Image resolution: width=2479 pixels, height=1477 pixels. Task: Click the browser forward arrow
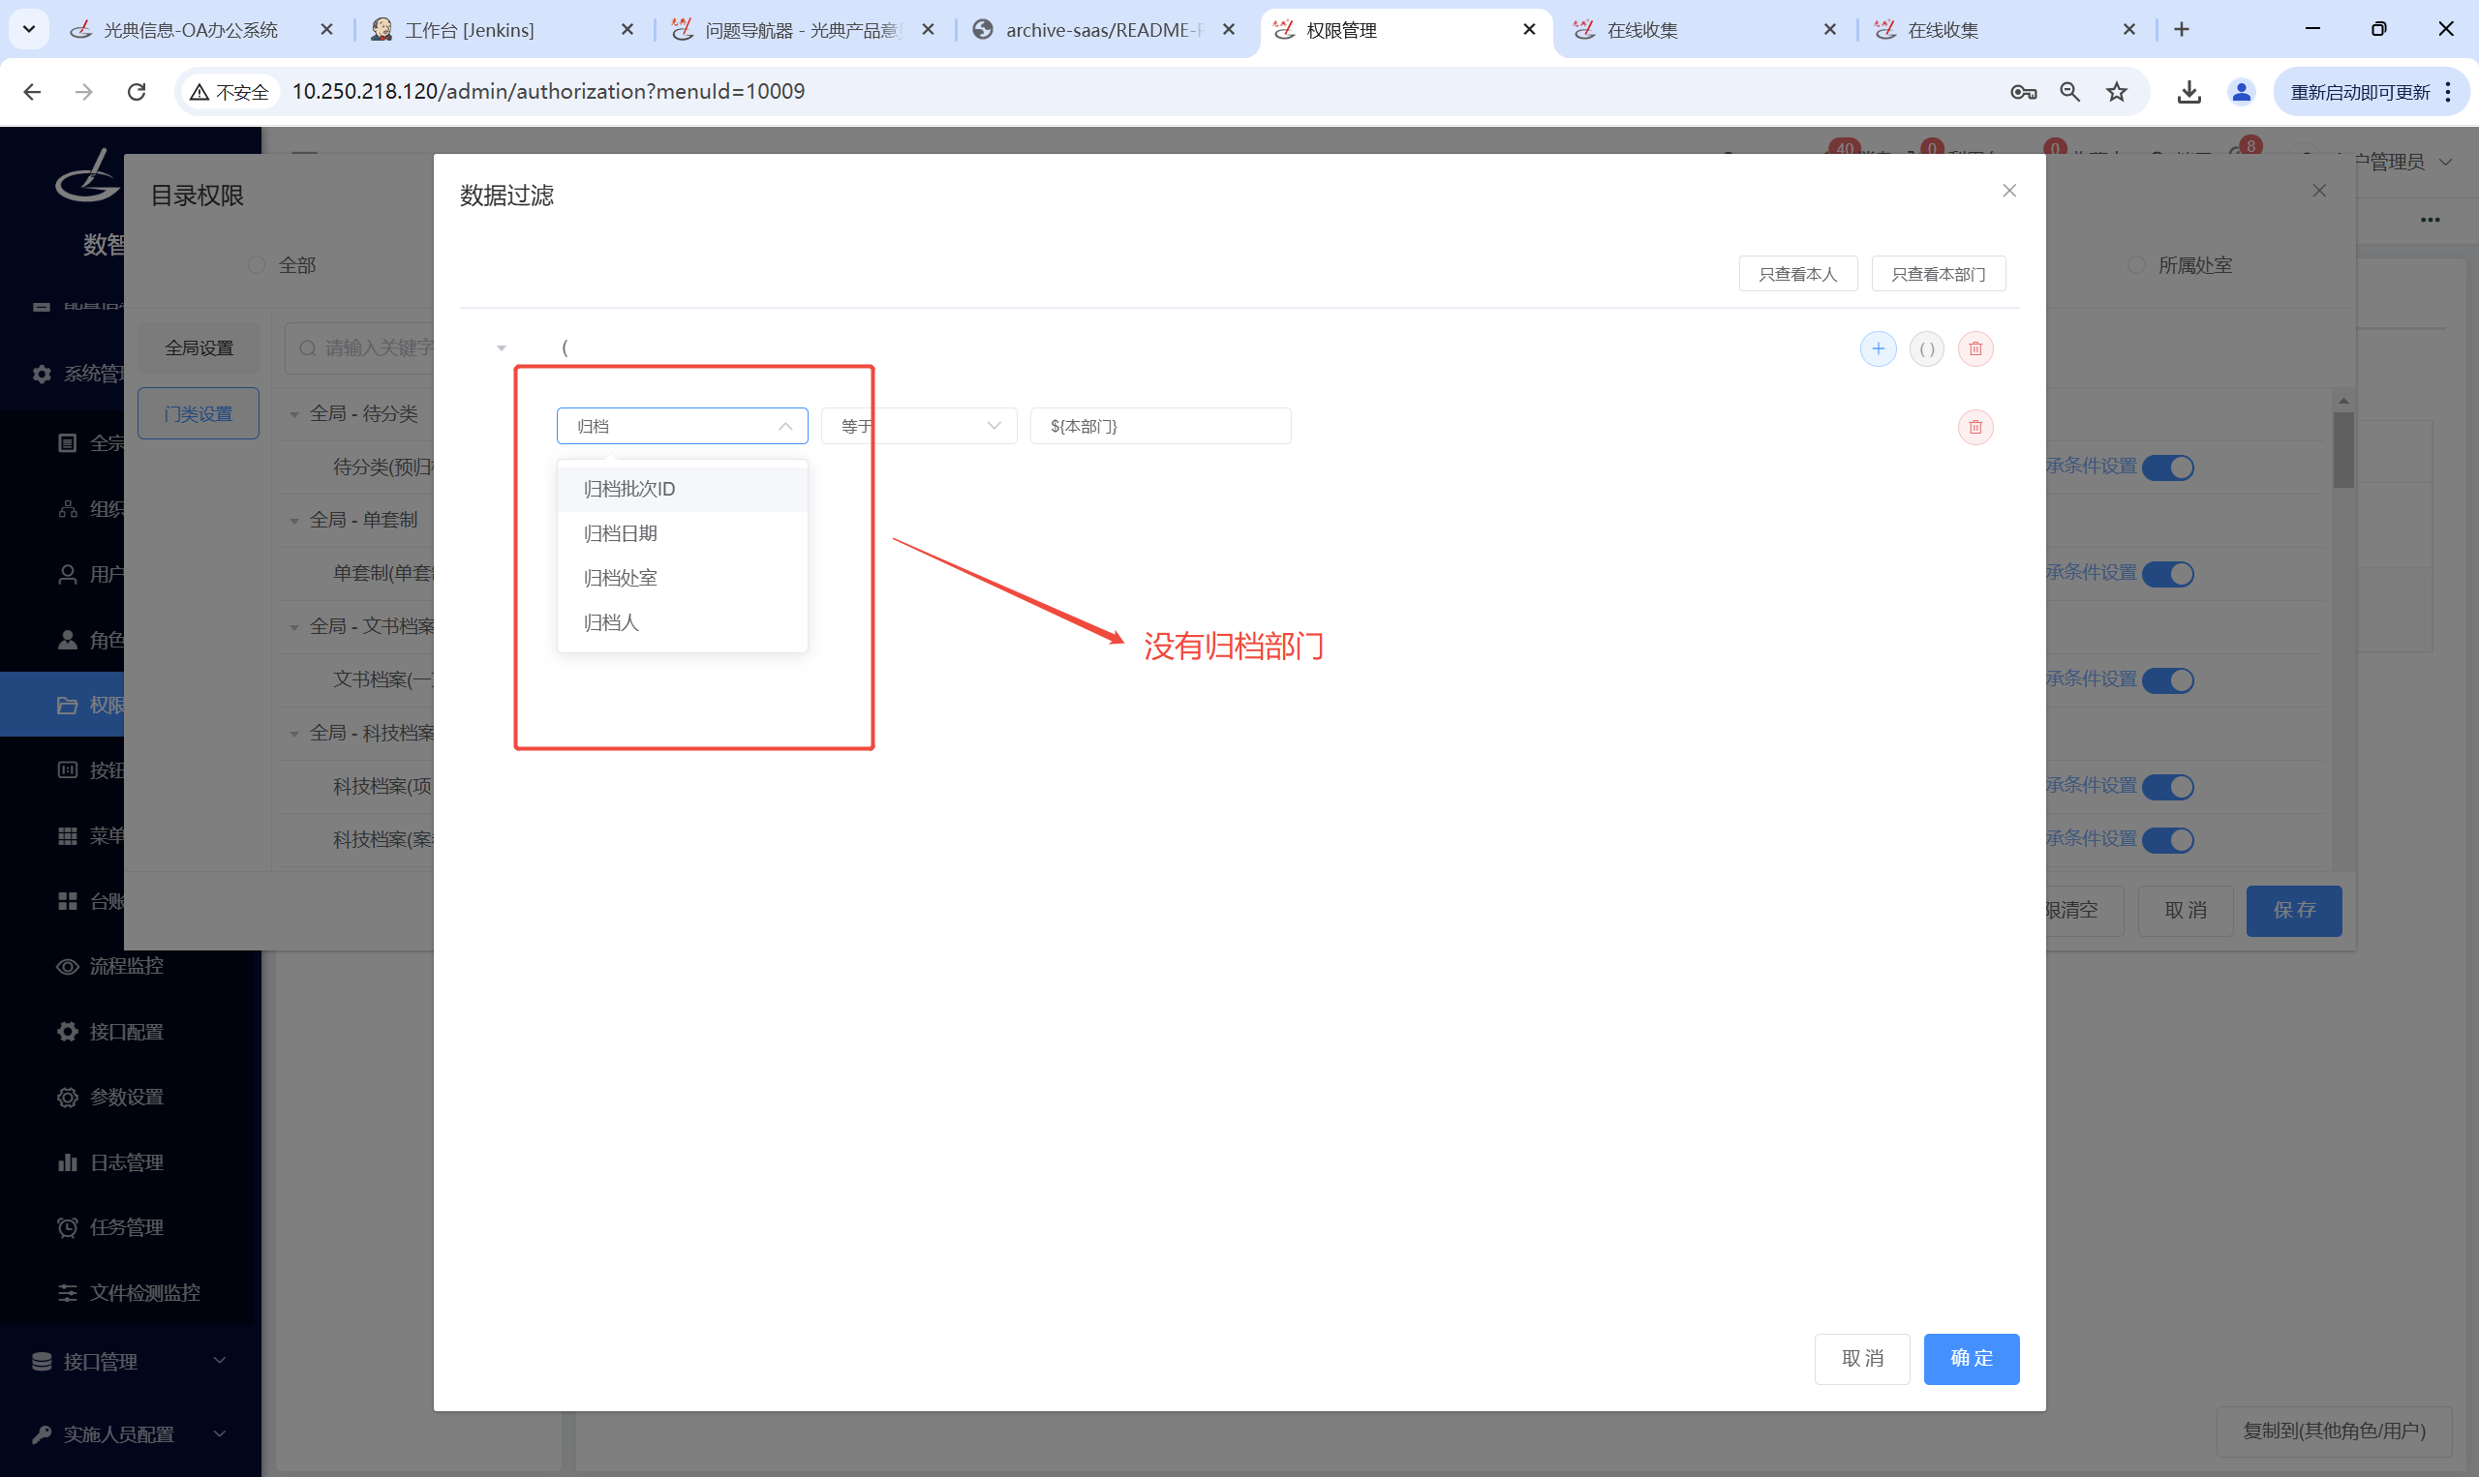tap(84, 92)
